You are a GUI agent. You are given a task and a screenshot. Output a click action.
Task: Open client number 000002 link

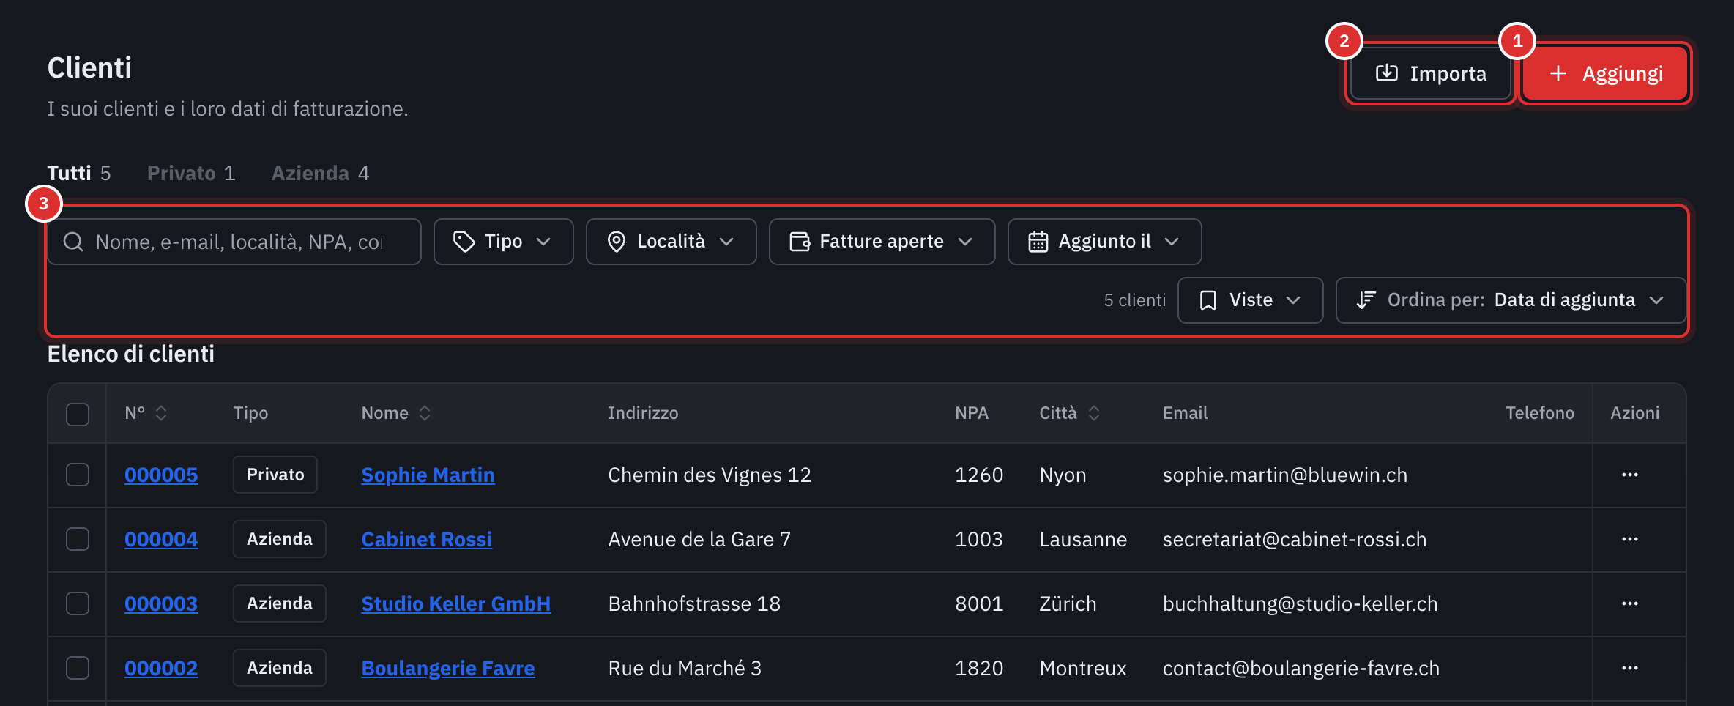(x=161, y=668)
